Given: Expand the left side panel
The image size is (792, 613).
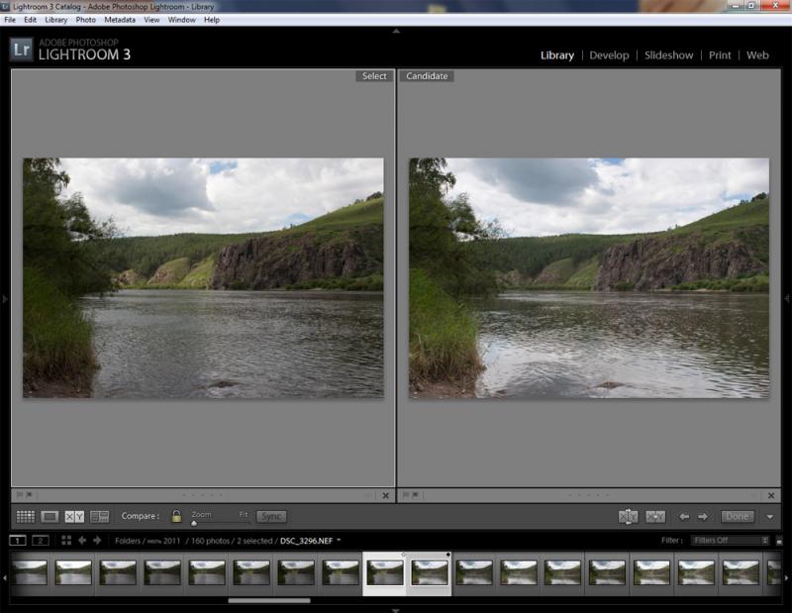Looking at the screenshot, I should pos(5,299).
